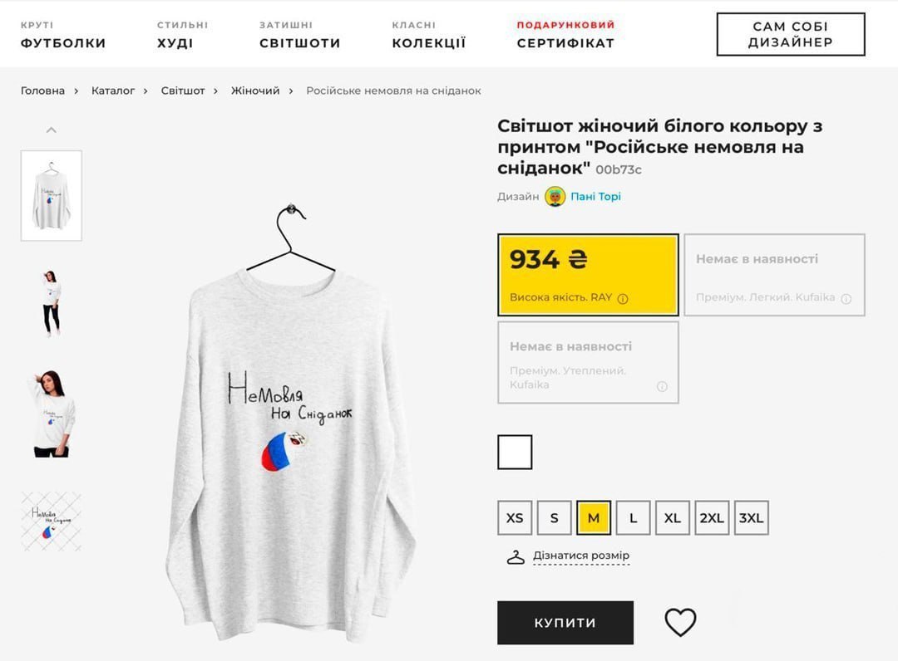Open the Затишні Світшоти menu
The image size is (898, 661).
pos(299,35)
